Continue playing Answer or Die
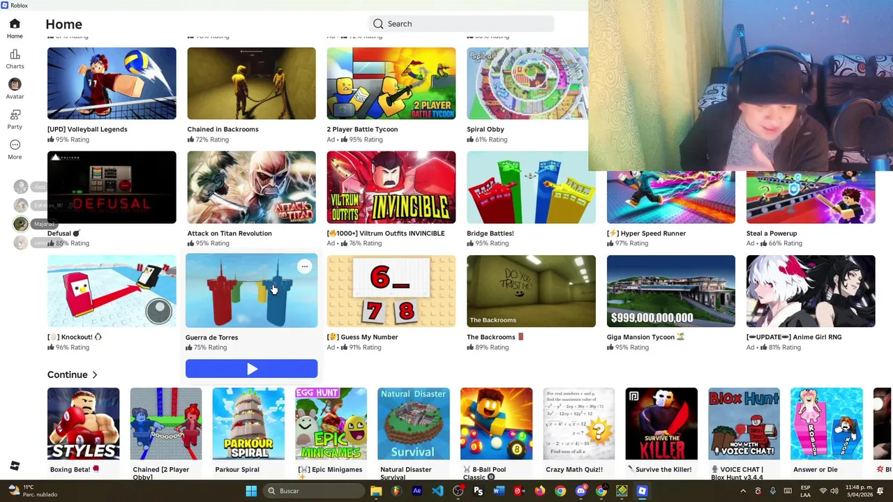The image size is (893, 502). (x=827, y=424)
